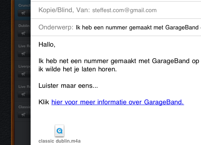Image resolution: width=201 pixels, height=145 pixels.
Task: Edit the Onderwerp subject field
Action: (x=116, y=27)
